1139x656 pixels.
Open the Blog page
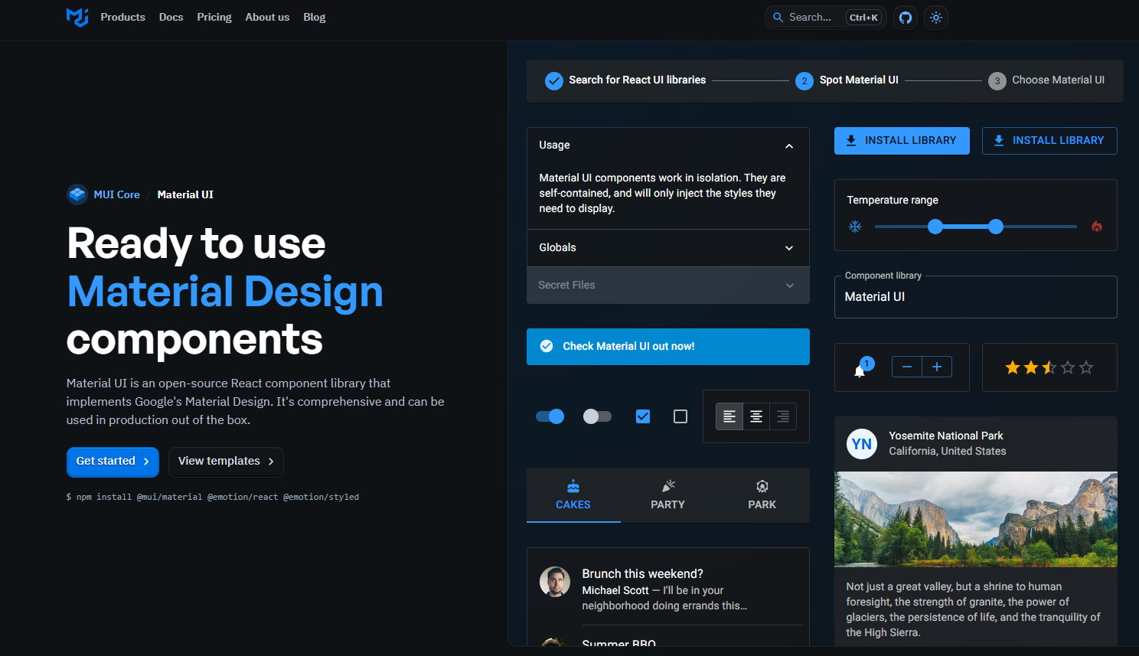point(315,17)
